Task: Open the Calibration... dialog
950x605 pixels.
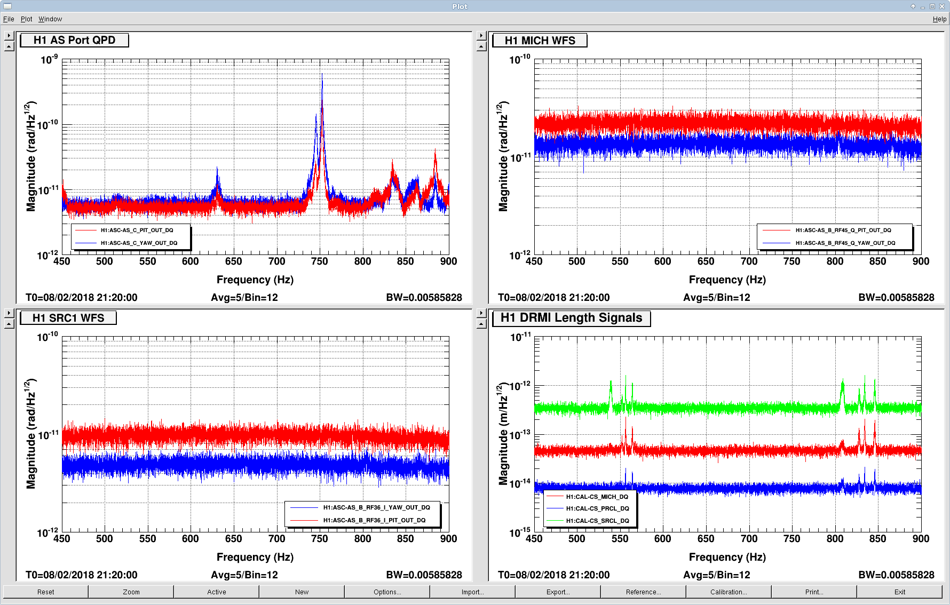Action: coord(729,592)
